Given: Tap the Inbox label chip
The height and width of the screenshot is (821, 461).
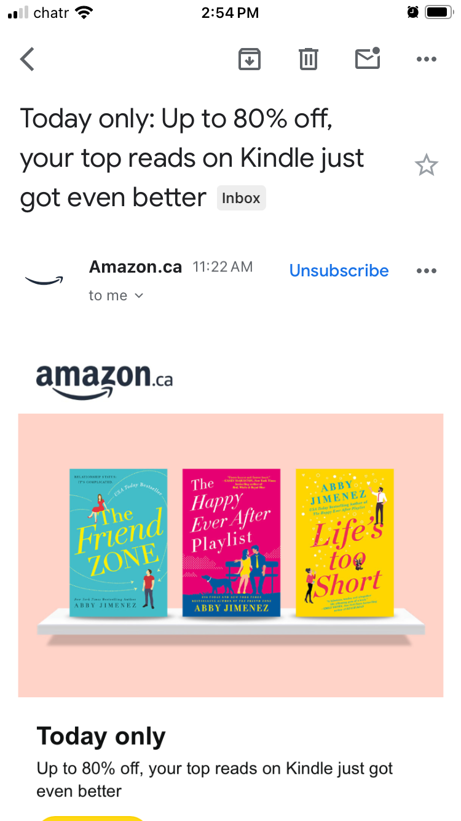Looking at the screenshot, I should tap(241, 198).
